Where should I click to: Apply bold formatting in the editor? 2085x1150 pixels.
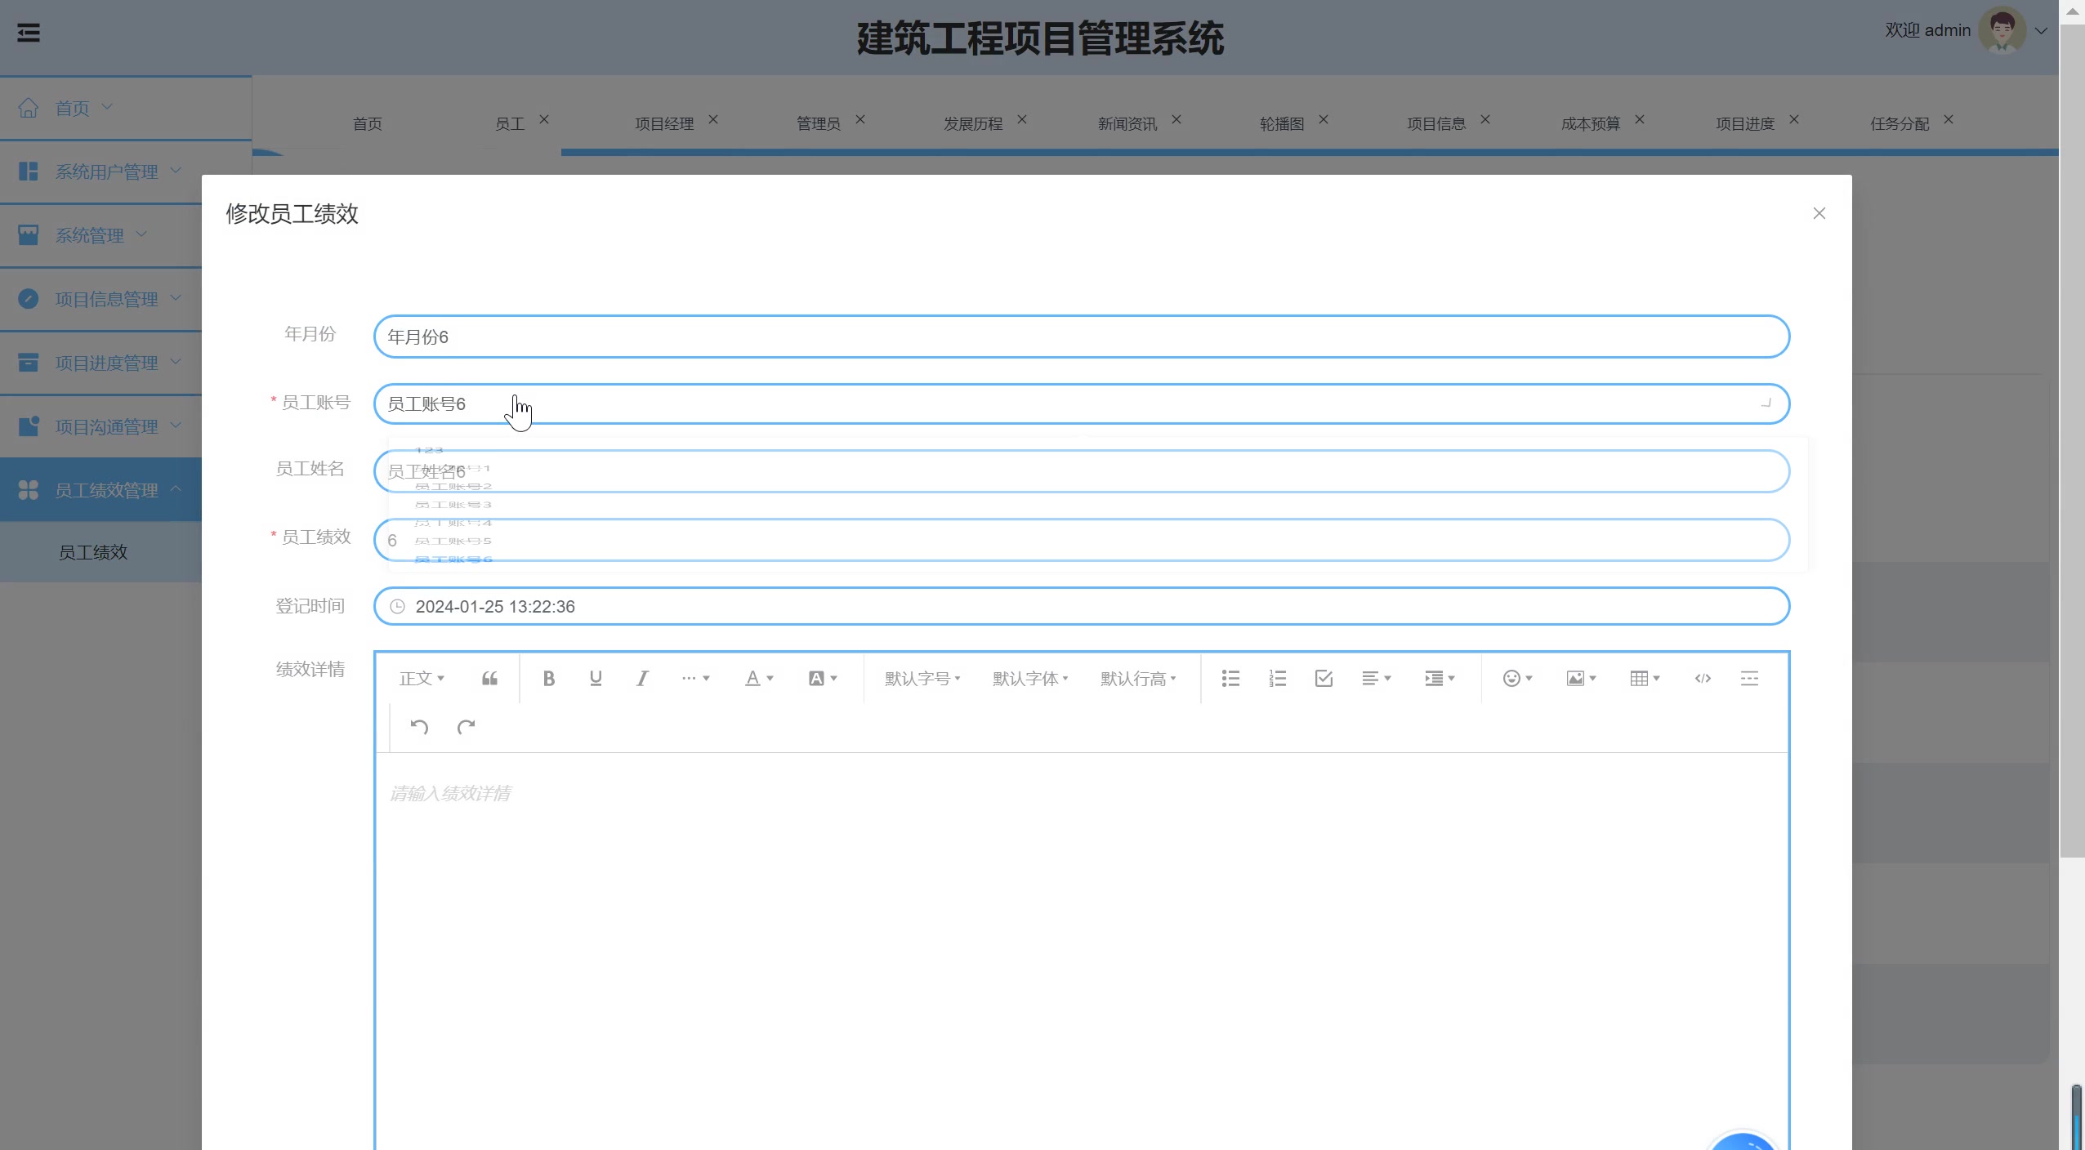click(x=549, y=678)
